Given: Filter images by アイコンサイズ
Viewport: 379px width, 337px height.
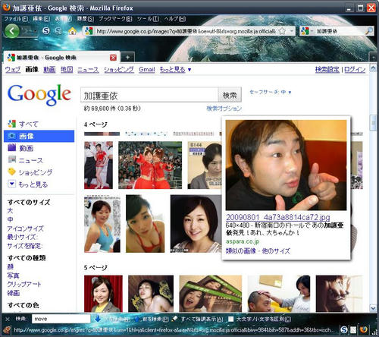Looking at the screenshot, I should (x=26, y=228).
